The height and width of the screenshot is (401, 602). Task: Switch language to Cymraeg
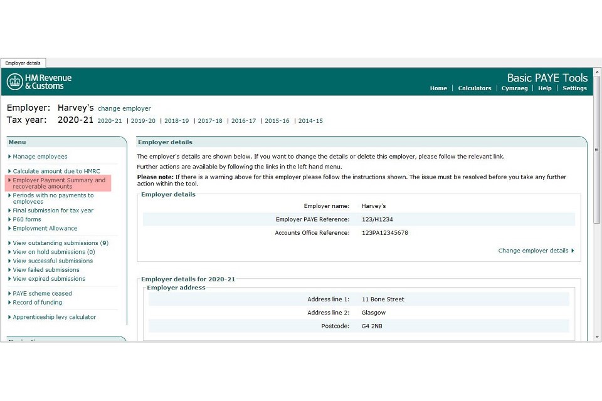515,88
